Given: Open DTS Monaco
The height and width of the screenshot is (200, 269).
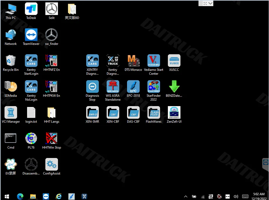Looking at the screenshot, I should click(x=133, y=63).
